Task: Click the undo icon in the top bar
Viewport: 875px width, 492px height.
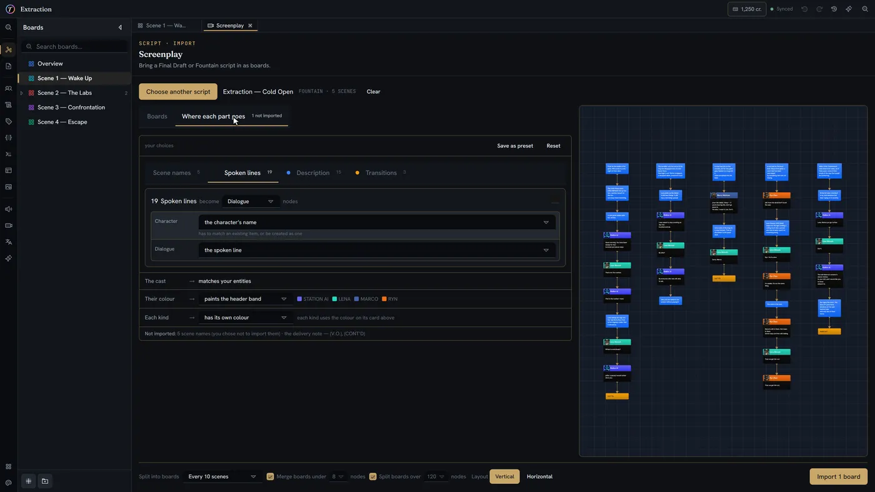Action: point(804,9)
